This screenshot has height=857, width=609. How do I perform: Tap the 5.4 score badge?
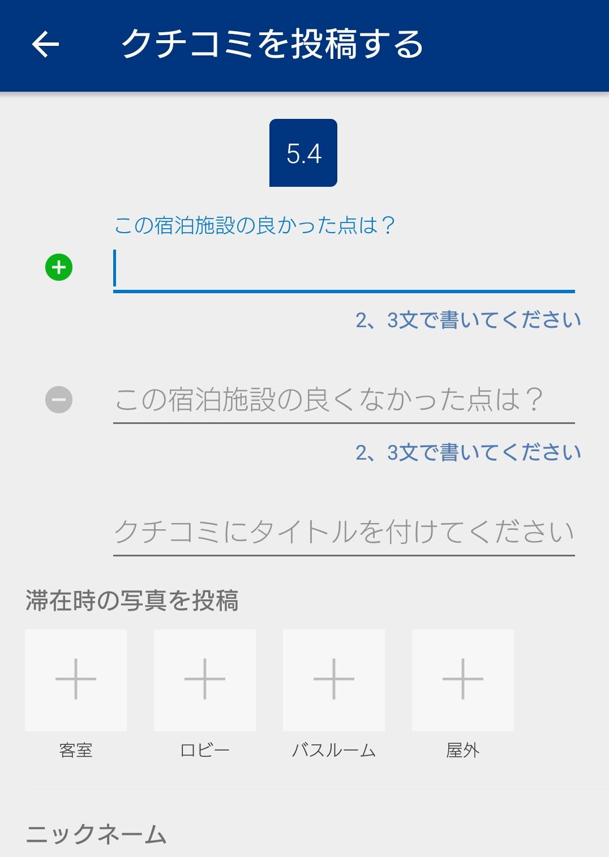point(303,153)
